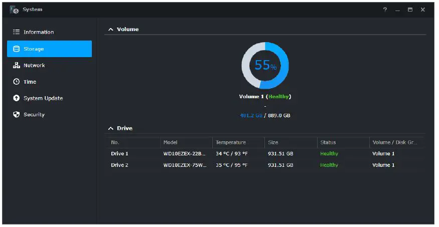439x227 pixels.
Task: Minimize the System window
Action: point(397,11)
